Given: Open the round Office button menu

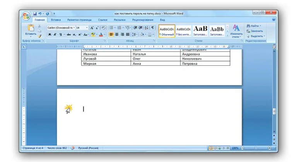Looking at the screenshot, I should (x=26, y=16).
